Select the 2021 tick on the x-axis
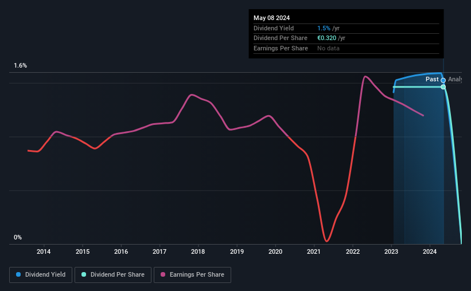471x291 pixels. point(314,251)
